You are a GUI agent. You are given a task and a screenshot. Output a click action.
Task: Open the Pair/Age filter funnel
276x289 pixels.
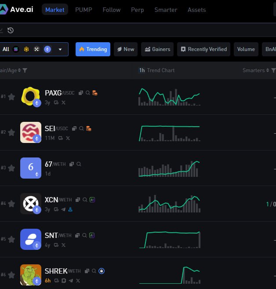(x=25, y=70)
